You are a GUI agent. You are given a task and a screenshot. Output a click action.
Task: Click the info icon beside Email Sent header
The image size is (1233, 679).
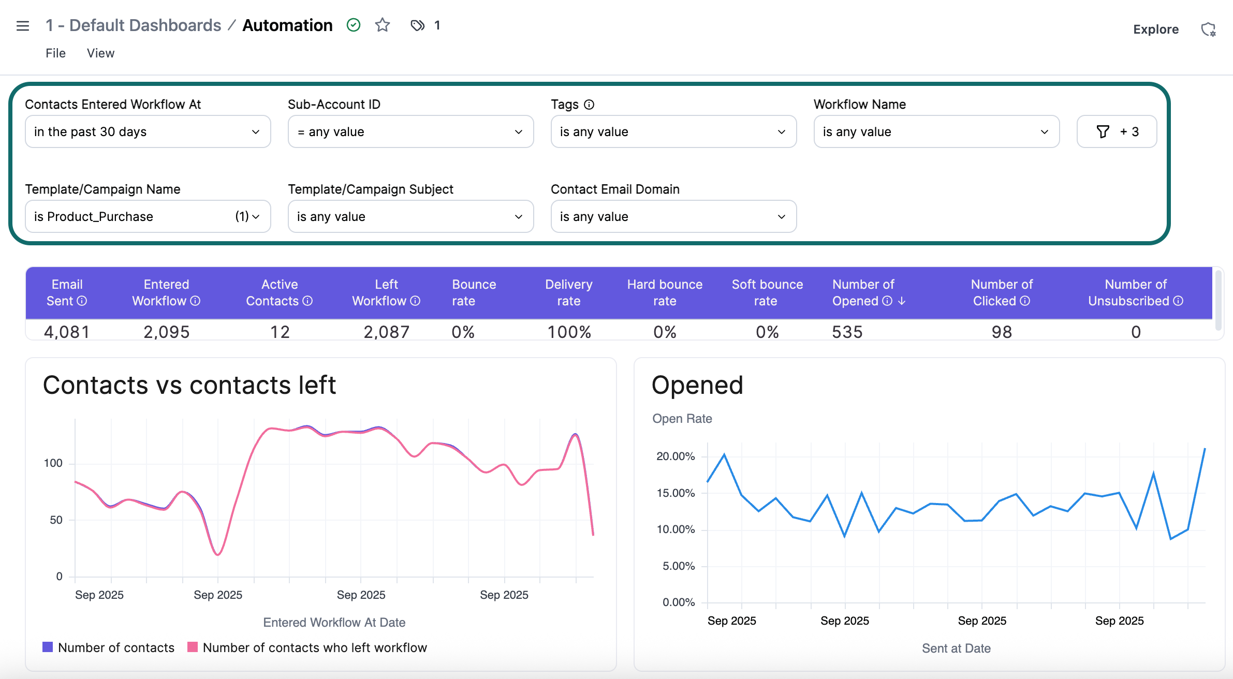click(x=83, y=301)
